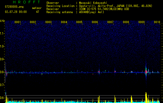Image resolution: width=163 pixels, height=103 pixels.
Task: Select the Ogata-vill. Akita-Pref. JAPAN location text
Action: coord(116,6)
